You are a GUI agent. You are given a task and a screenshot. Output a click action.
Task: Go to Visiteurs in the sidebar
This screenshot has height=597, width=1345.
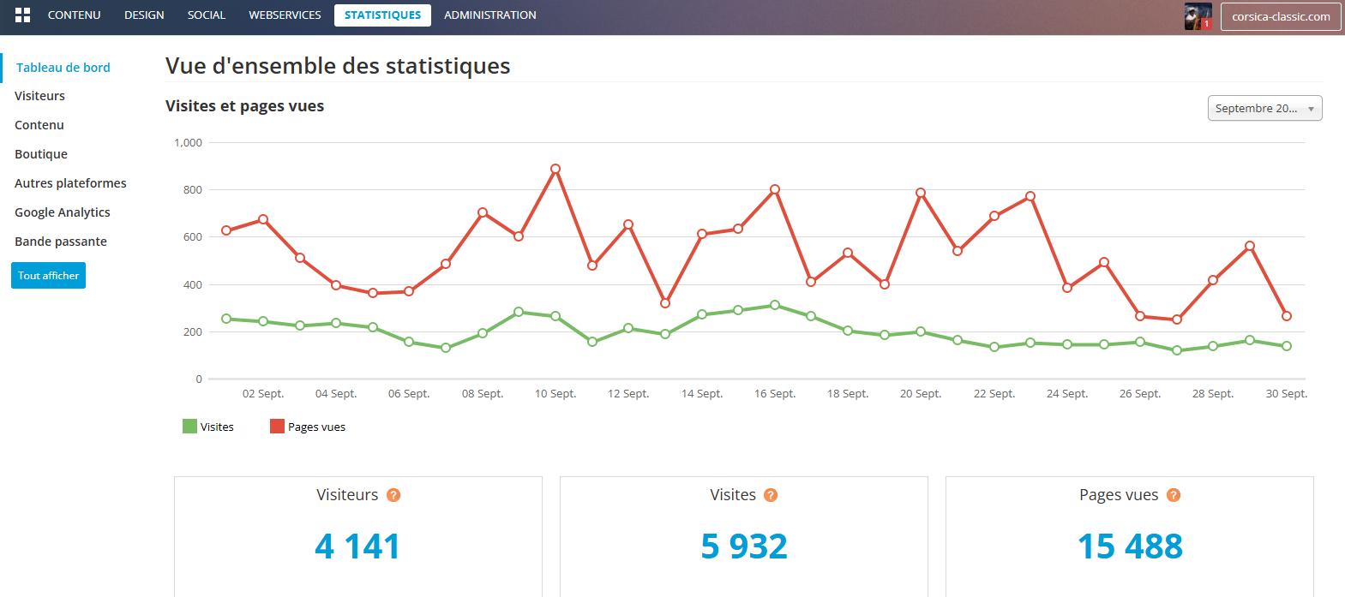tap(40, 96)
